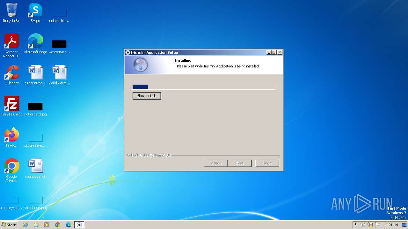408x229 pixels.
Task: Open FileZilla Client shortcut
Action: click(11, 106)
